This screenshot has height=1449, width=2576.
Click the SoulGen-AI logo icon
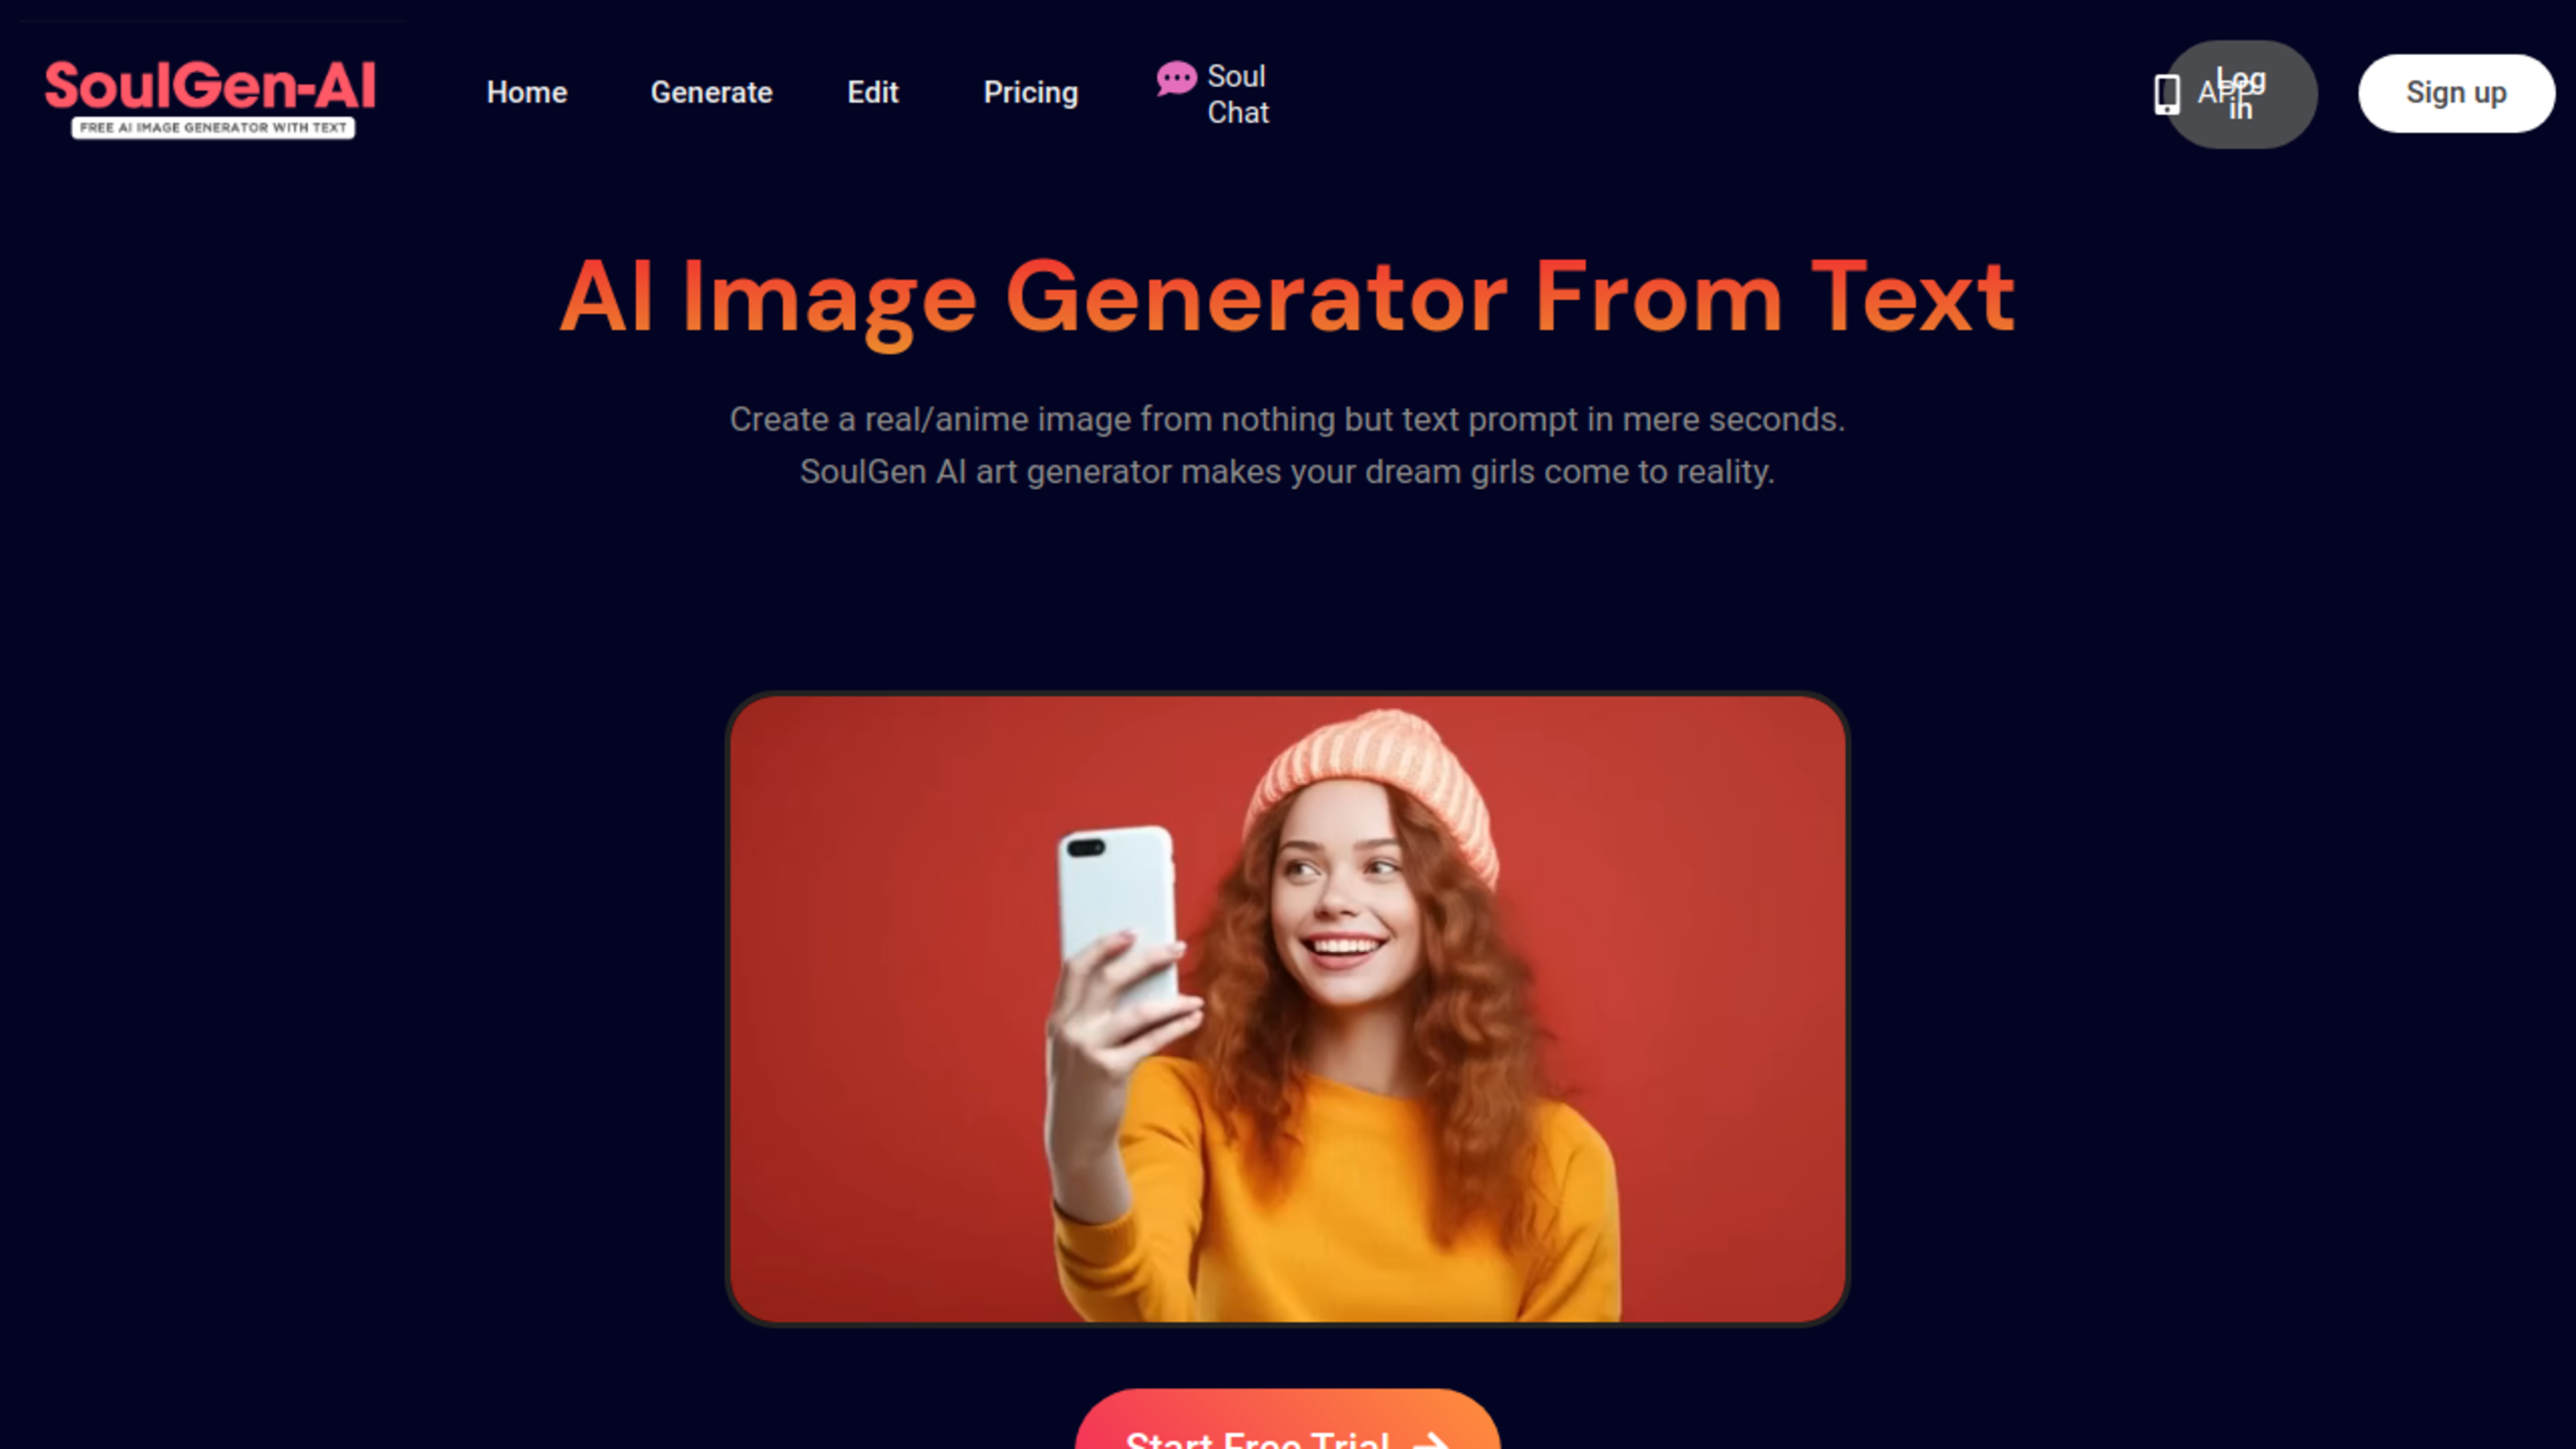(211, 92)
